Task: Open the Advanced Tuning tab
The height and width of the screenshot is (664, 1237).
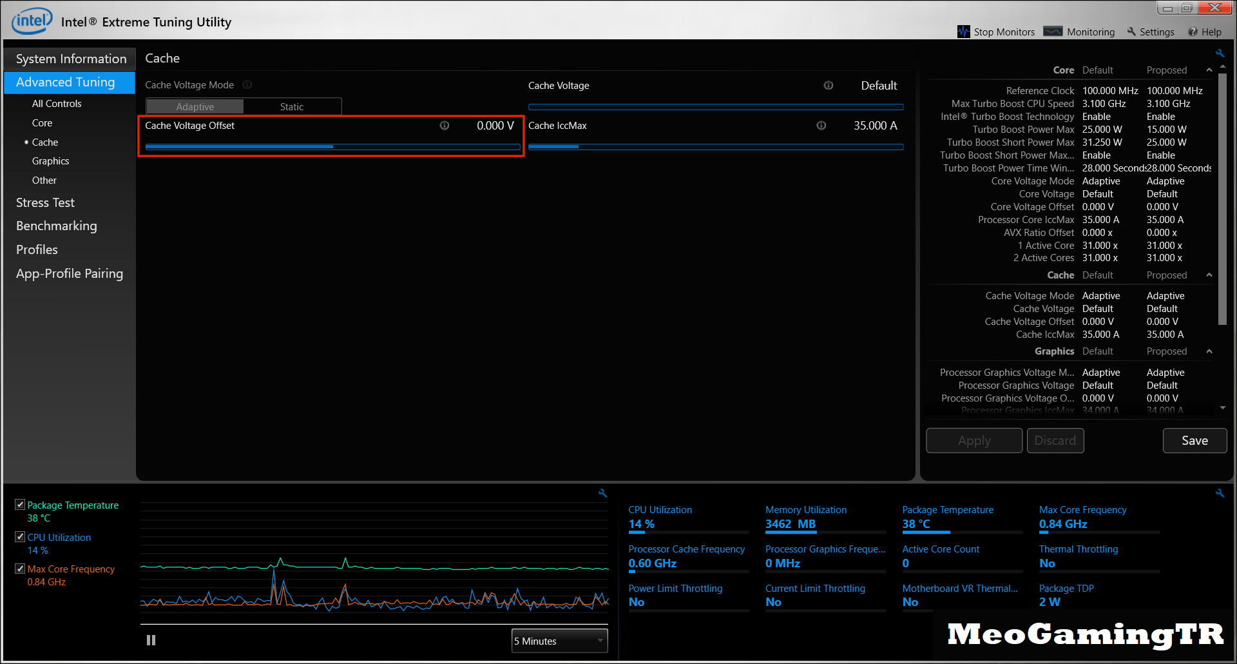Action: (70, 82)
